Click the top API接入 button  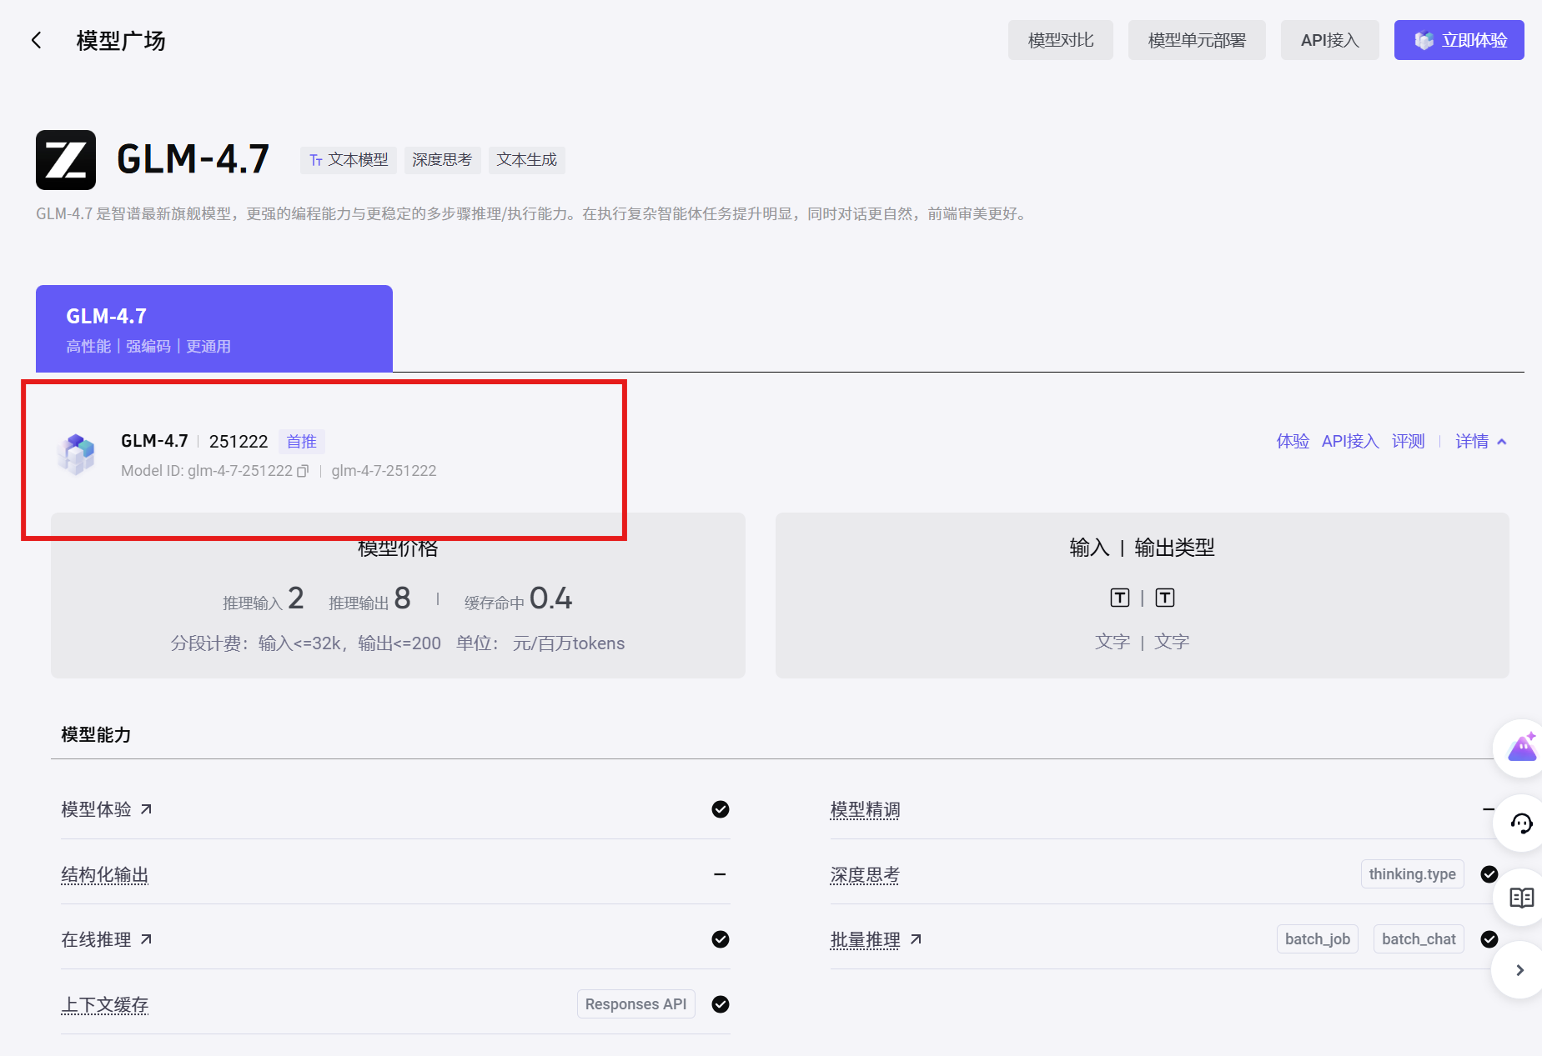(1330, 40)
